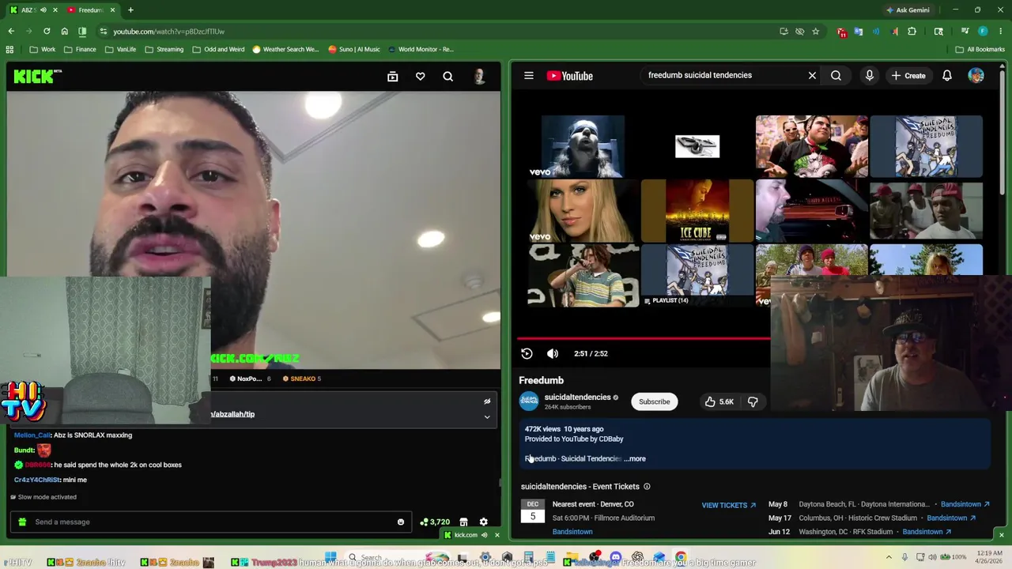Open the Work bookmarks folder
1012x569 pixels.
[x=42, y=49]
